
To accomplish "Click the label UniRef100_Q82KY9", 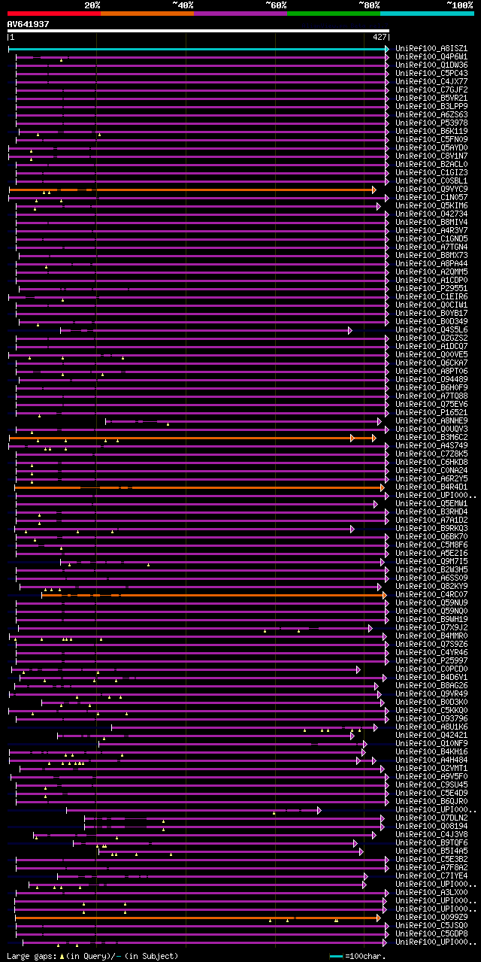I will pos(431,587).
